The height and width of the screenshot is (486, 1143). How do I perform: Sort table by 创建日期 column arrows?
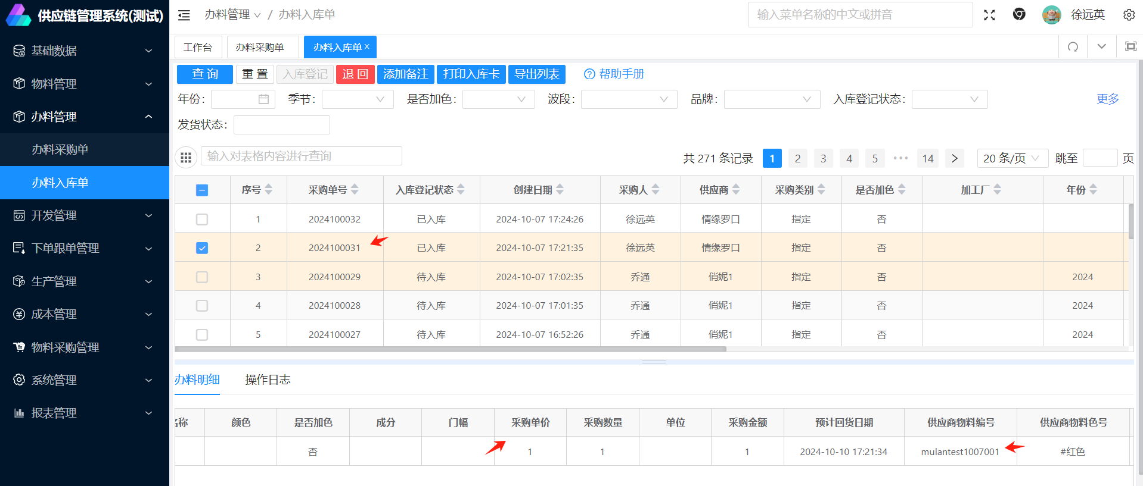pos(560,190)
